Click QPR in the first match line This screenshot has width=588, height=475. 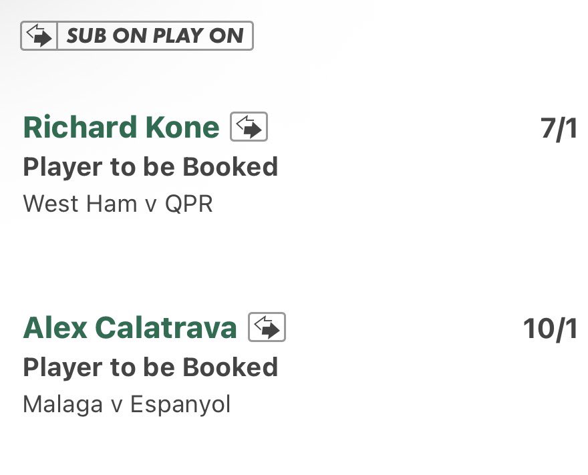(188, 204)
